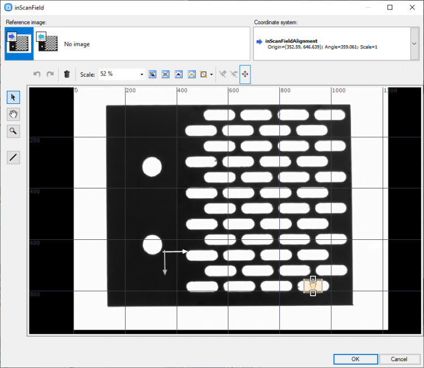Toggle the four-arrow move button in toolbar
Screen dimensions: 424x368
pyautogui.click(x=245, y=74)
